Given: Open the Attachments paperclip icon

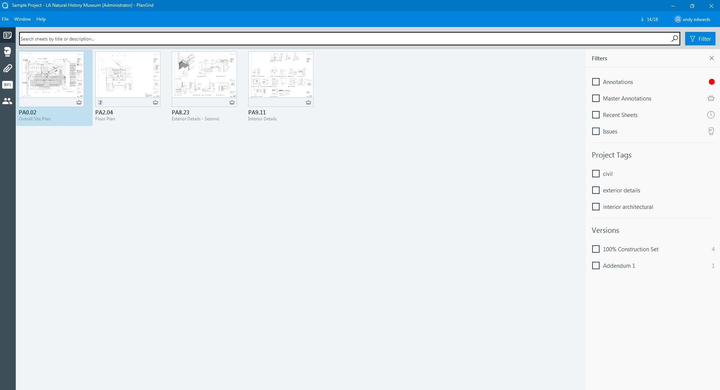Looking at the screenshot, I should [x=7, y=68].
